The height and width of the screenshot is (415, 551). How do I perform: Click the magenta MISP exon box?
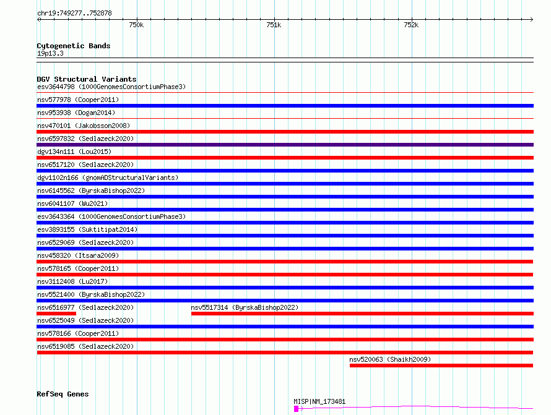tap(296, 409)
